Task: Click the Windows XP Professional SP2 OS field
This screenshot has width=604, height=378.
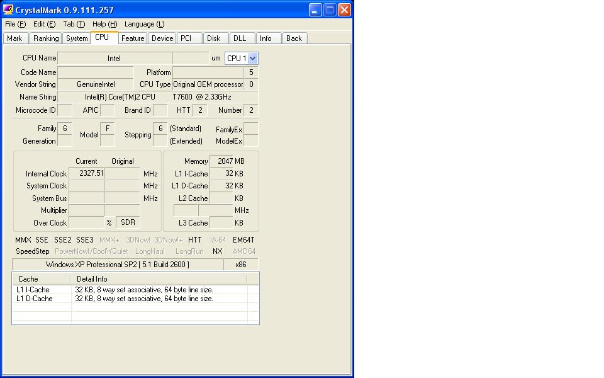Action: pos(118,264)
